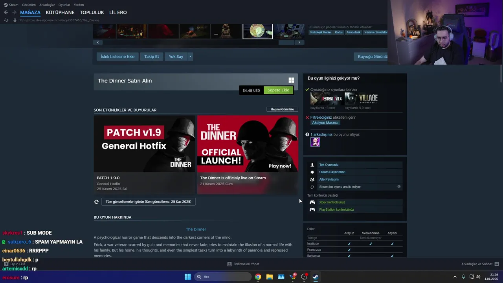Open the Photos app on the taskbar

(281, 277)
